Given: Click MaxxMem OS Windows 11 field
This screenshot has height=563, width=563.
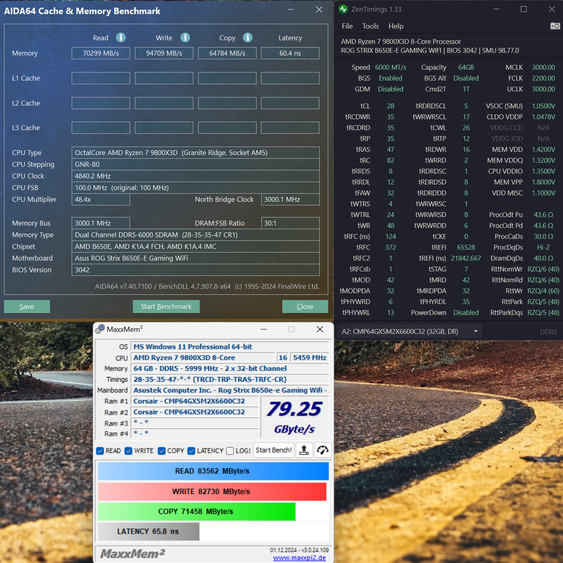Looking at the screenshot, I should [x=230, y=347].
